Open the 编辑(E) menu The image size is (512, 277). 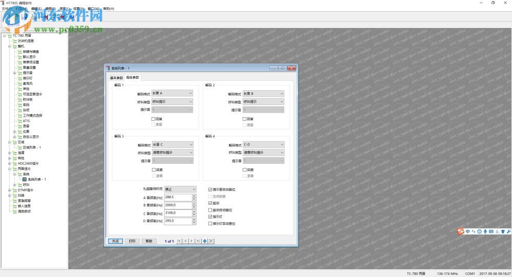coord(36,9)
